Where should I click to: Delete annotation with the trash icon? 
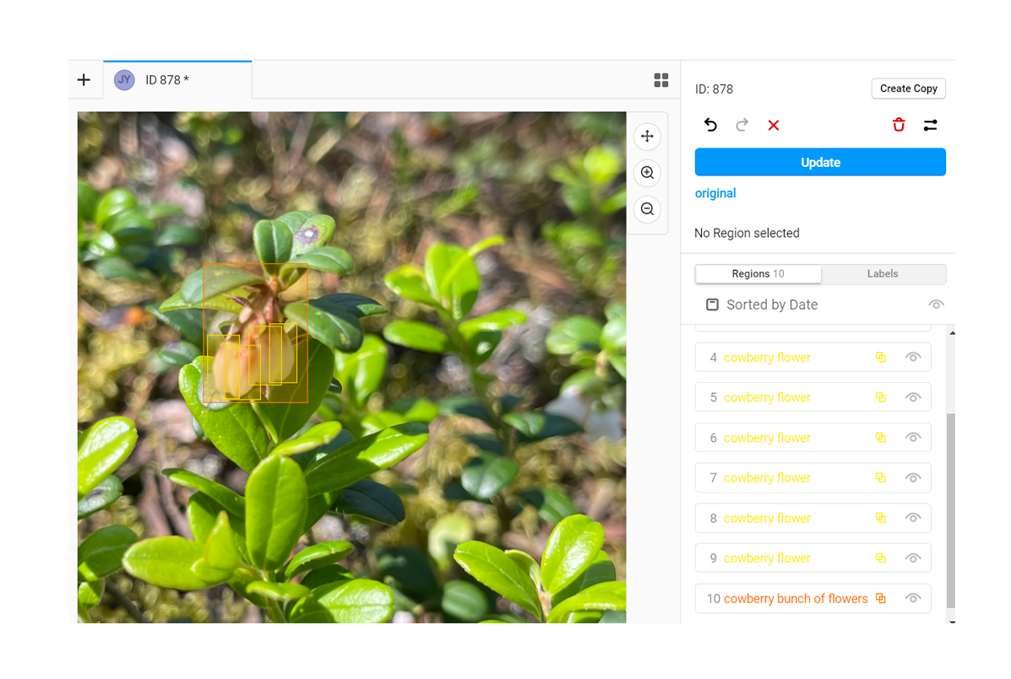899,125
